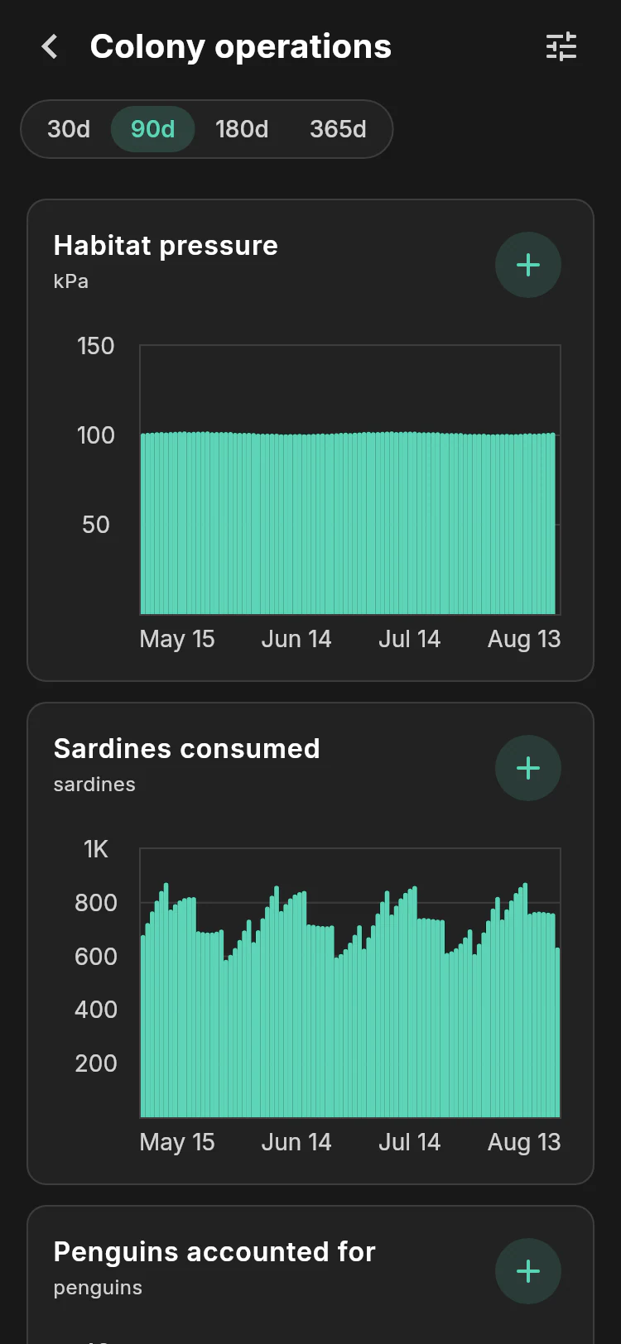Tap Aug 13 label under pressure chart

[524, 639]
